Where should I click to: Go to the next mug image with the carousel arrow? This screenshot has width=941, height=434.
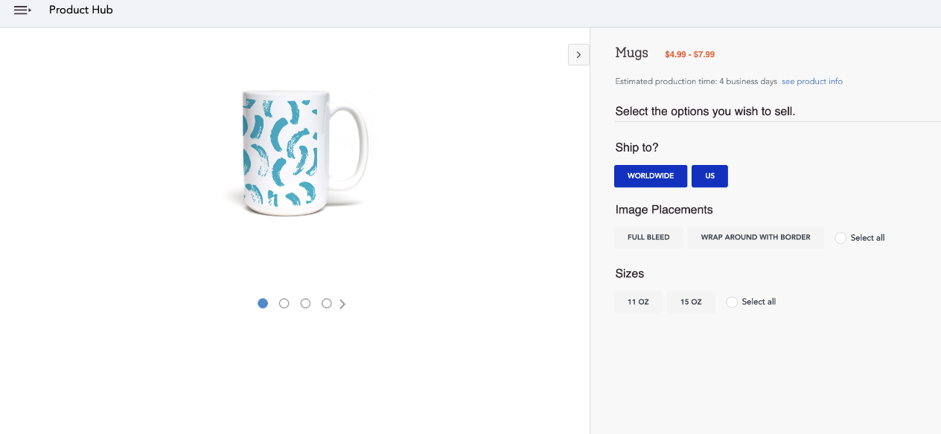click(x=342, y=304)
